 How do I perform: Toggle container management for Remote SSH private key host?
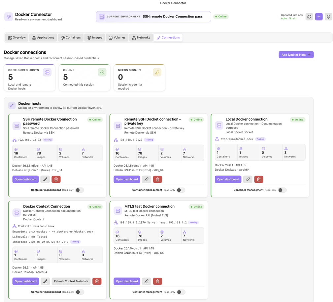click(181, 190)
